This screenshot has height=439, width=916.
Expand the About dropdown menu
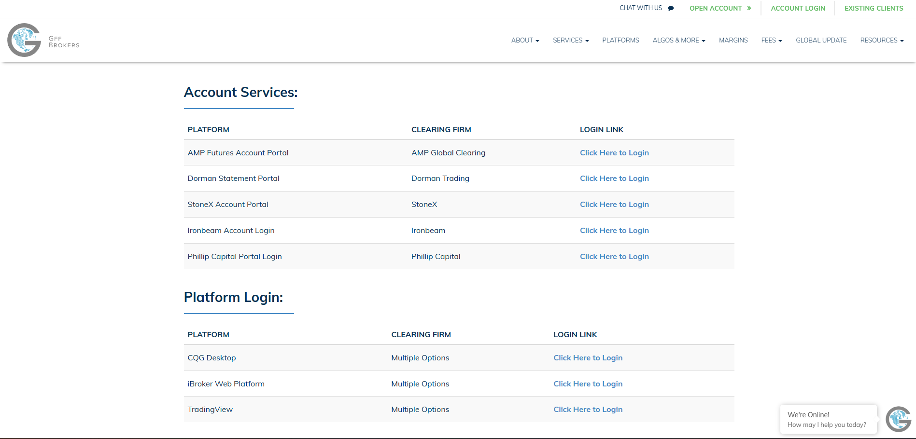(x=525, y=41)
